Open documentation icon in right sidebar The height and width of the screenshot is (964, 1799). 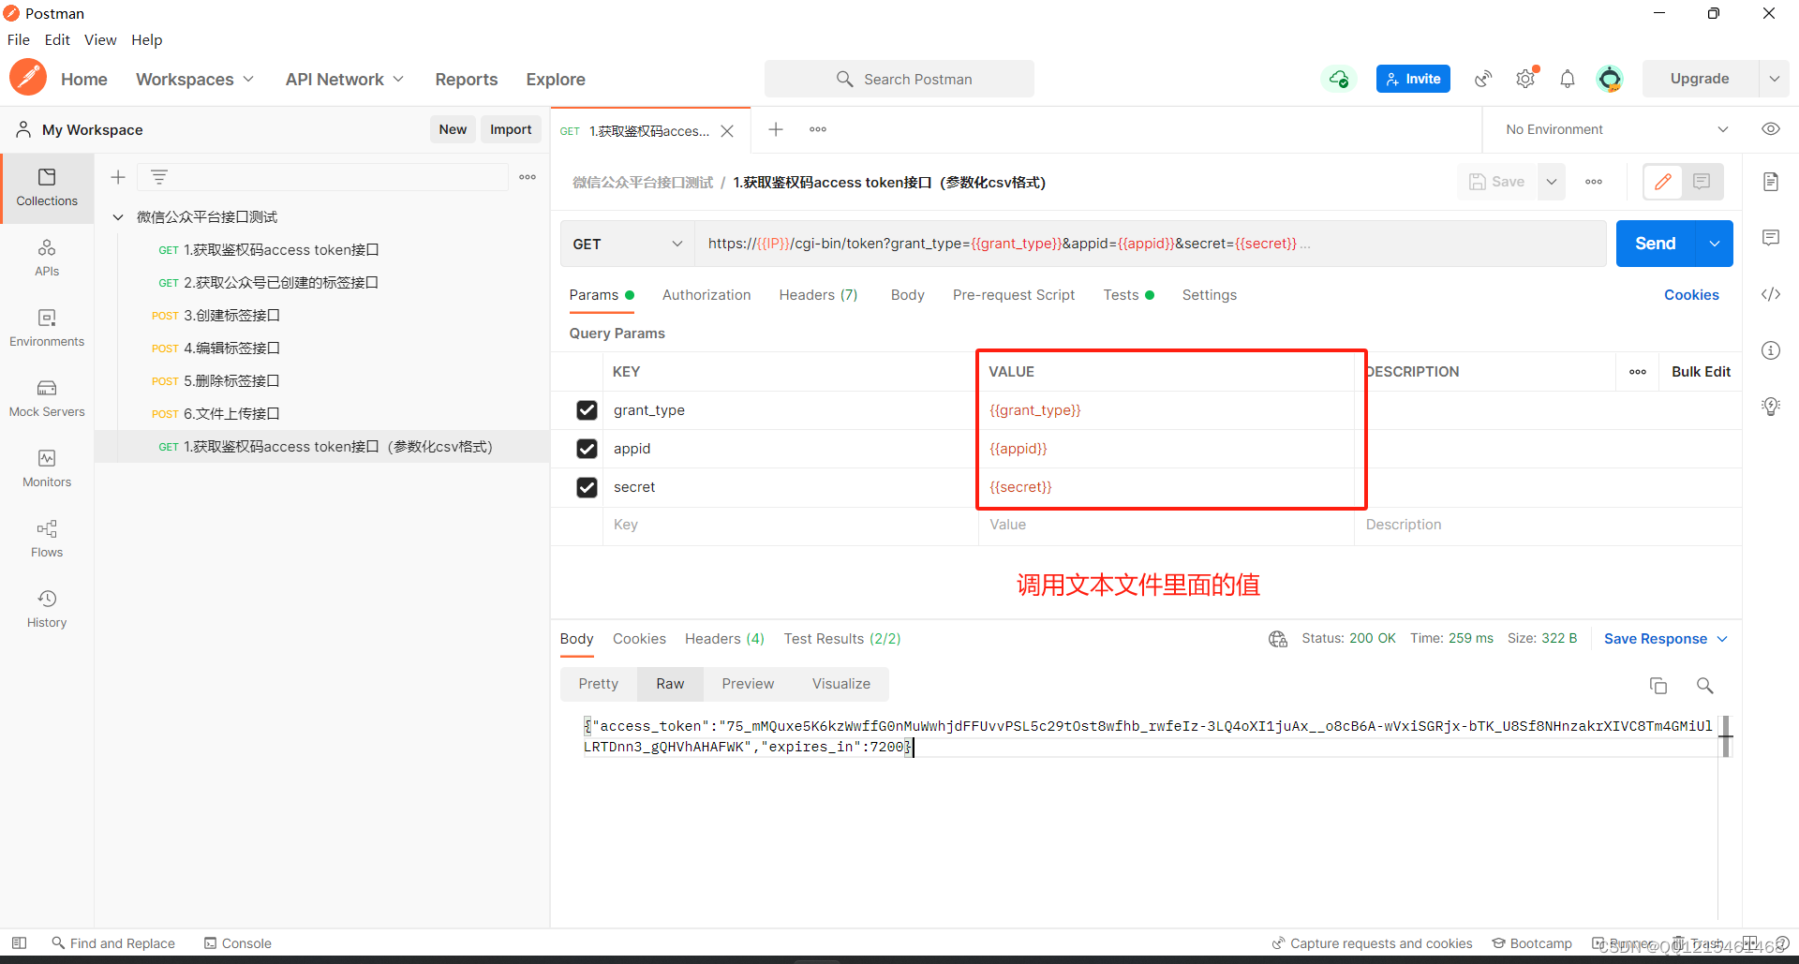pyautogui.click(x=1771, y=182)
